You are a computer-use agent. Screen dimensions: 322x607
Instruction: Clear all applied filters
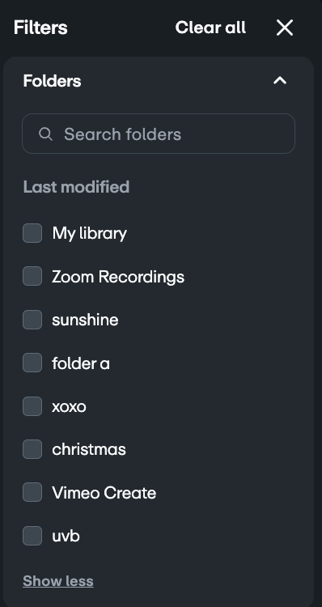tap(210, 28)
